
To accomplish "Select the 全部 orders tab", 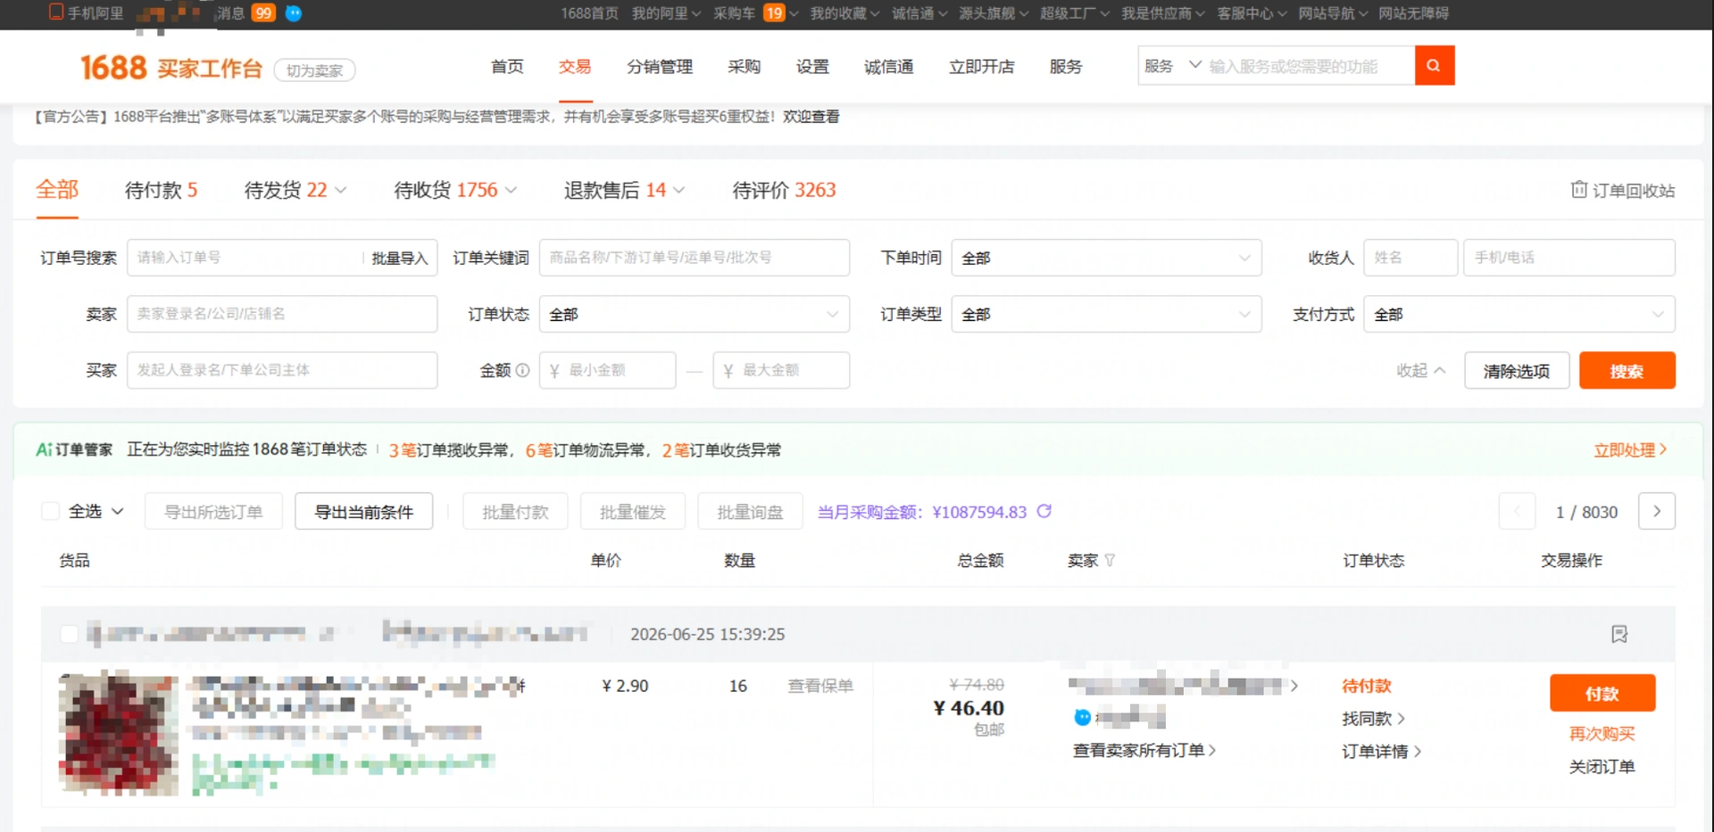I will (x=57, y=190).
